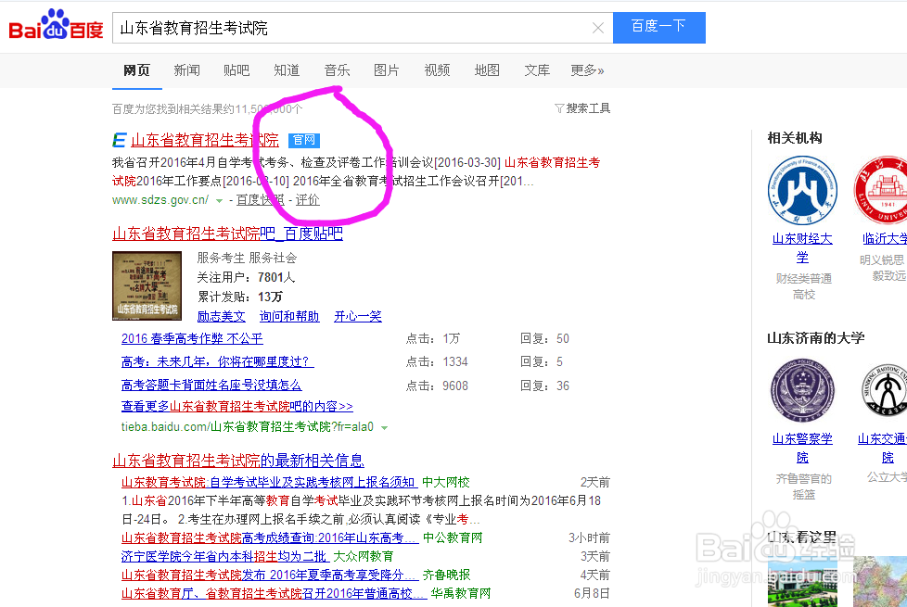The height and width of the screenshot is (607, 907).
Task: Open news 济宁医学院今年省内本科招生均为二批
Action: point(225,557)
